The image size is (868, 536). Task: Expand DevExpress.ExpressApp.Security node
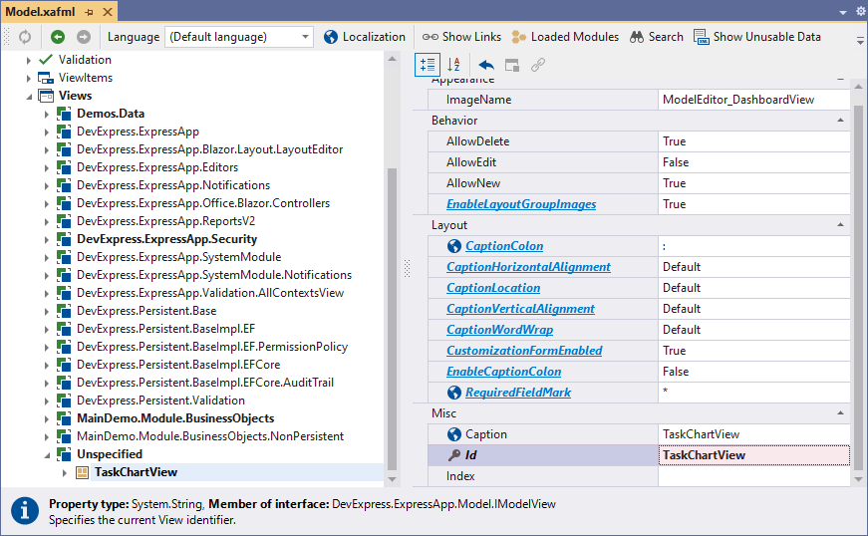(47, 239)
